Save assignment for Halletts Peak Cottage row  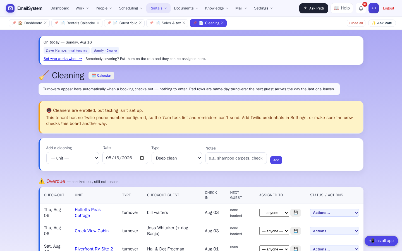296,213
